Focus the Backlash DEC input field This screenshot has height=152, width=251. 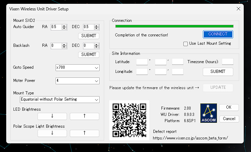tap(89, 46)
